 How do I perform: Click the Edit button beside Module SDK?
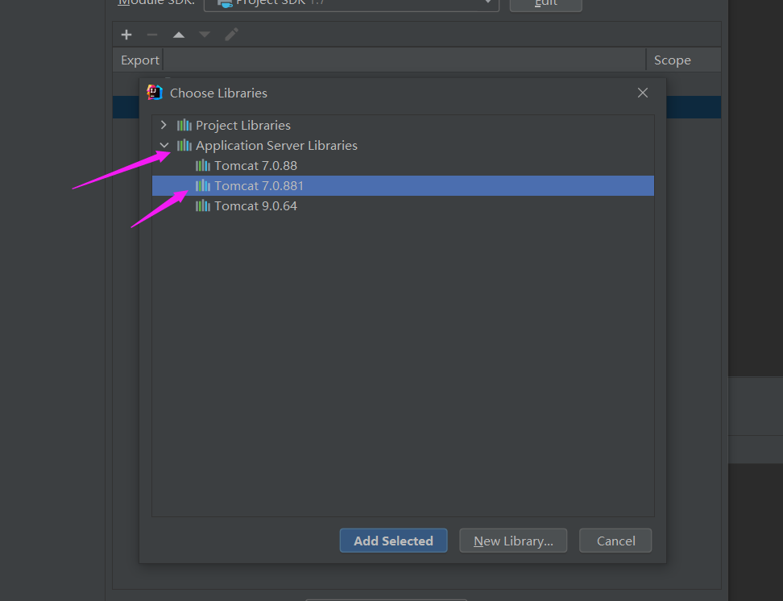(546, 4)
